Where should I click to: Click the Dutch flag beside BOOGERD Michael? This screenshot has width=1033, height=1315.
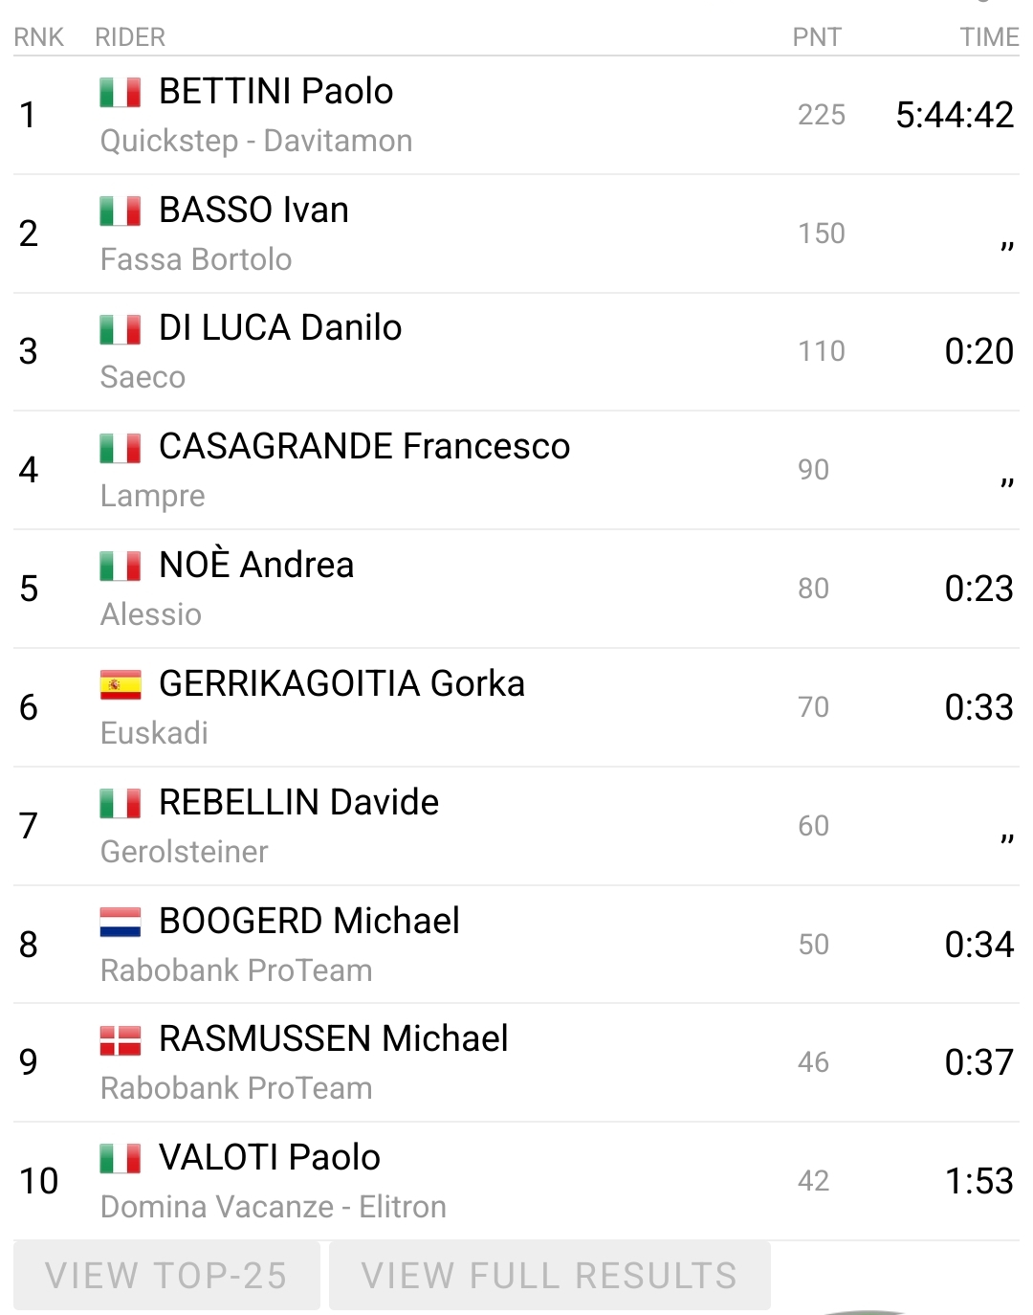coord(121,922)
